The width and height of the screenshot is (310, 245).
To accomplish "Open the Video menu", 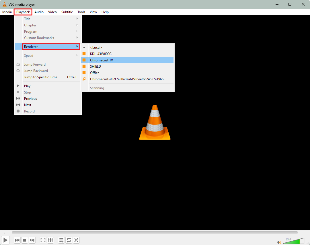I will 52,12.
